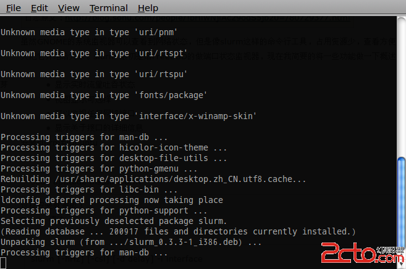Click the scrollbar trough above the blue thumb
406x269 pixels.
pos(401,88)
